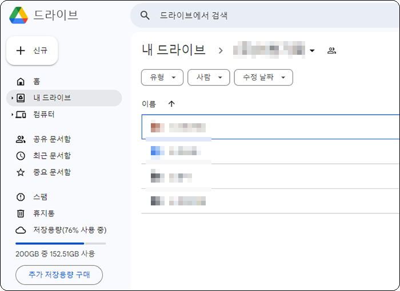Open the 사람 filter dropdown
The image size is (400, 291).
(209, 77)
